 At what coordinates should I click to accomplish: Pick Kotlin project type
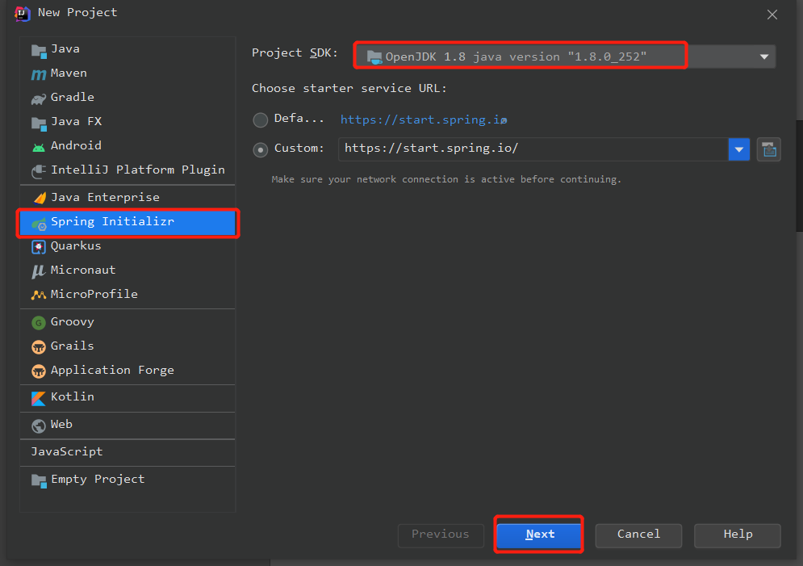point(128,397)
